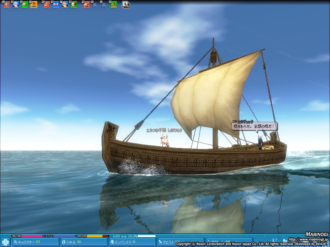Activate the F5 kick attack skill
Image resolution: width=330 pixels, height=247 pixels.
click(47, 5)
